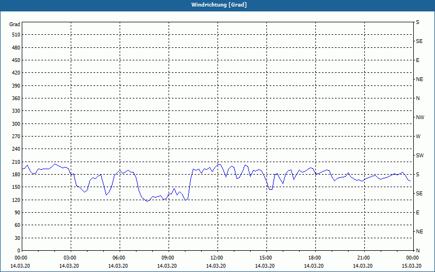
Task: Click the 00:00 label above 15.03.20
Action: (413, 258)
